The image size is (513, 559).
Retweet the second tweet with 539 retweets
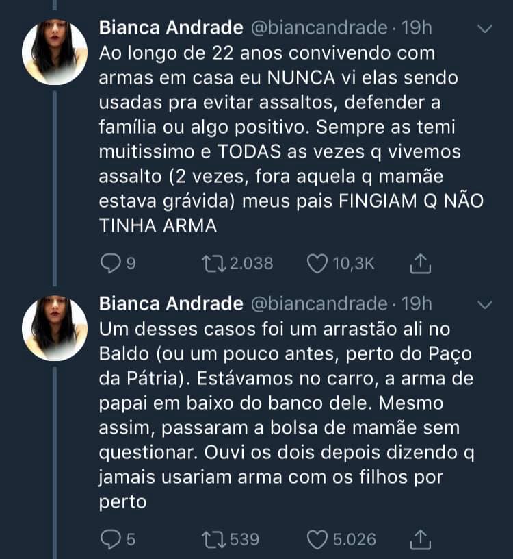coord(214,539)
